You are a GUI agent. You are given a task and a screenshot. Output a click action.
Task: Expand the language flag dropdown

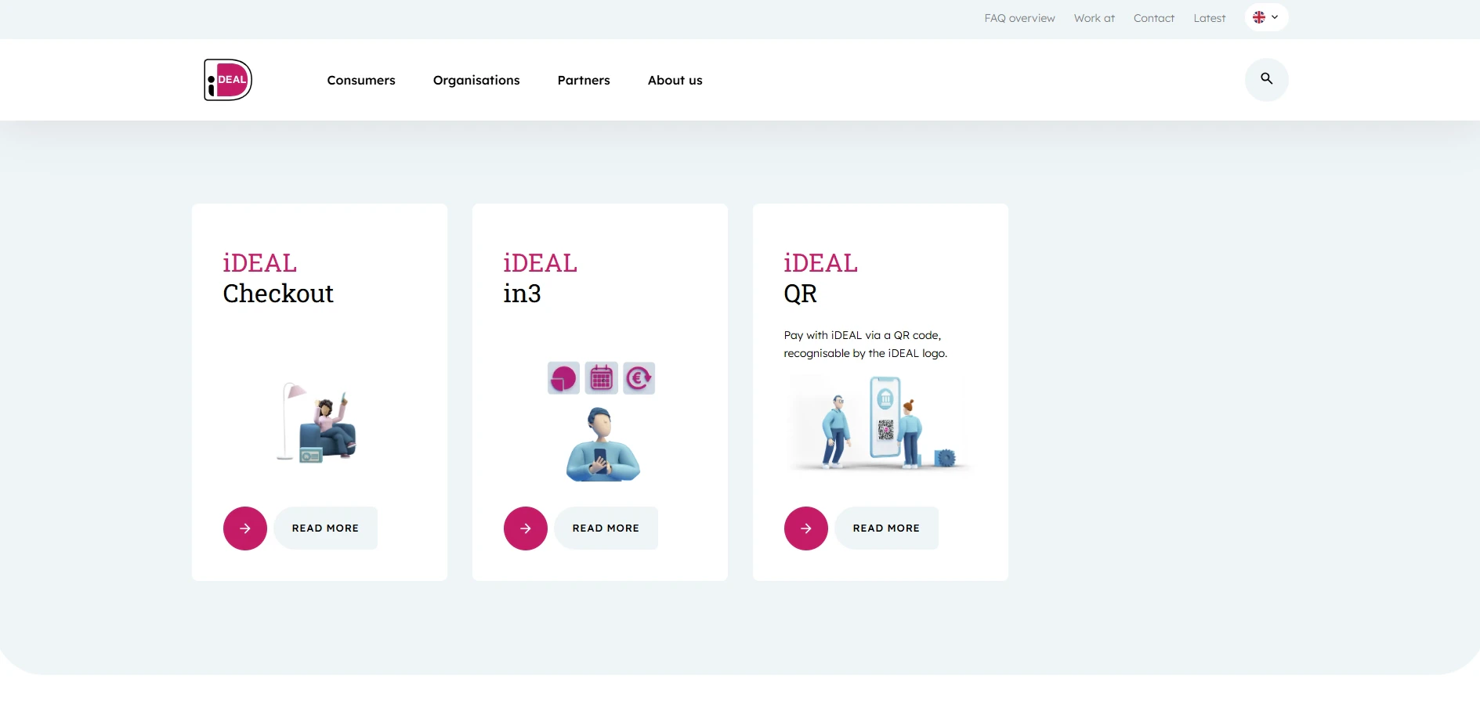click(x=1266, y=17)
